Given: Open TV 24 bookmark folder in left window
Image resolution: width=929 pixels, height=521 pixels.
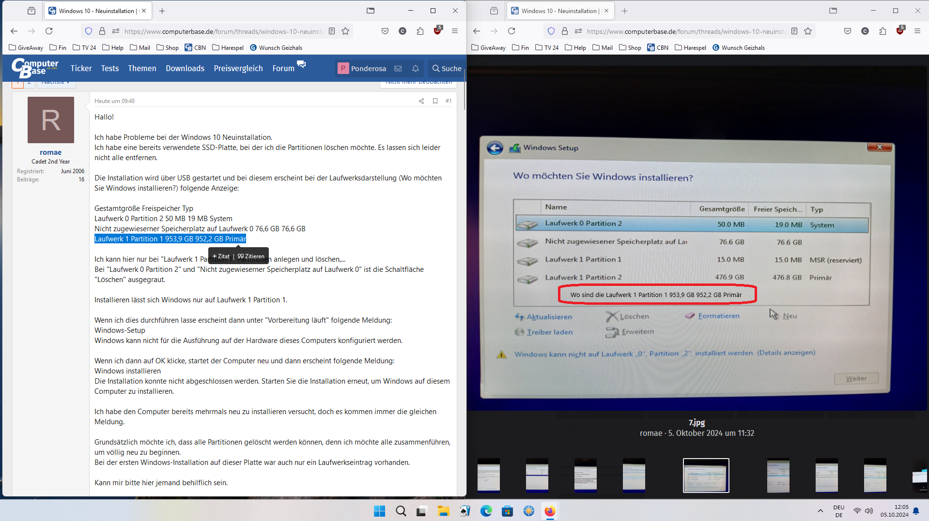Looking at the screenshot, I should click(84, 47).
